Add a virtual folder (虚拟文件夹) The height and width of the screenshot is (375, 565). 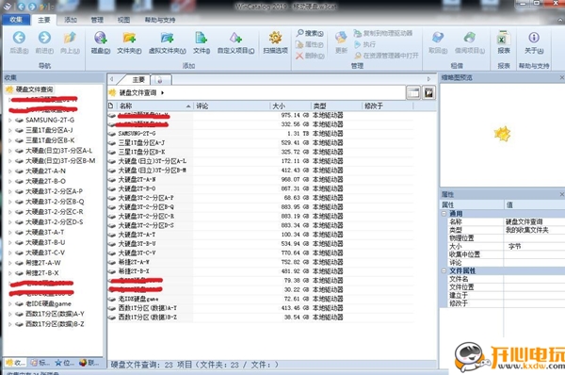click(x=168, y=38)
